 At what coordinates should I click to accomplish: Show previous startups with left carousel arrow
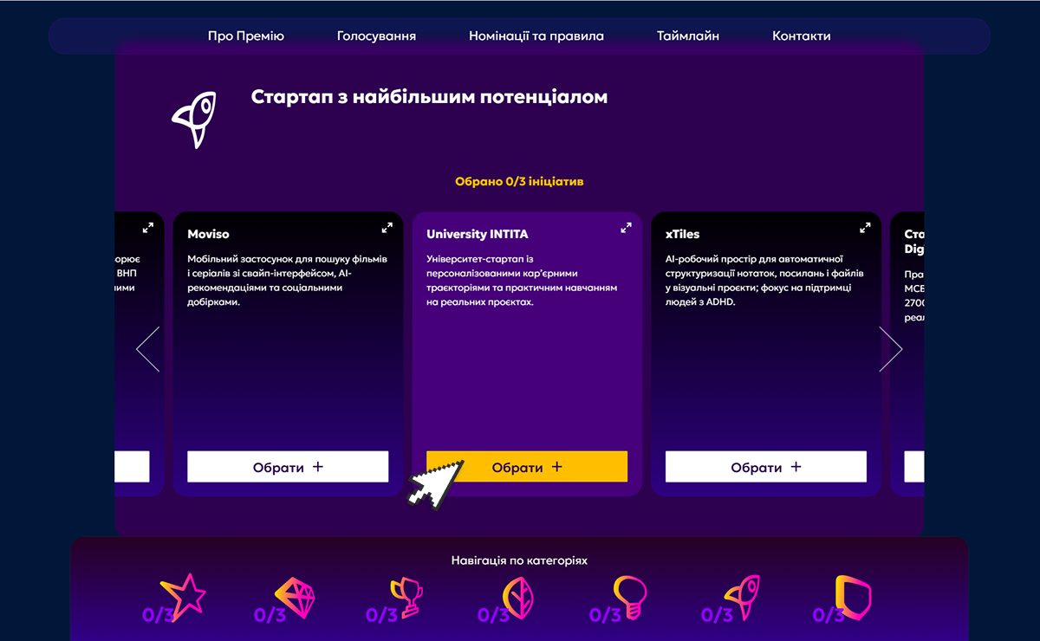pyautogui.click(x=148, y=349)
